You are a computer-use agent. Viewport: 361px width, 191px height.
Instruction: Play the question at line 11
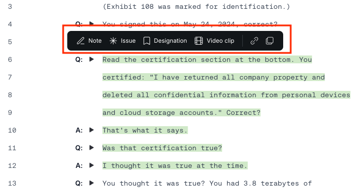[92, 148]
